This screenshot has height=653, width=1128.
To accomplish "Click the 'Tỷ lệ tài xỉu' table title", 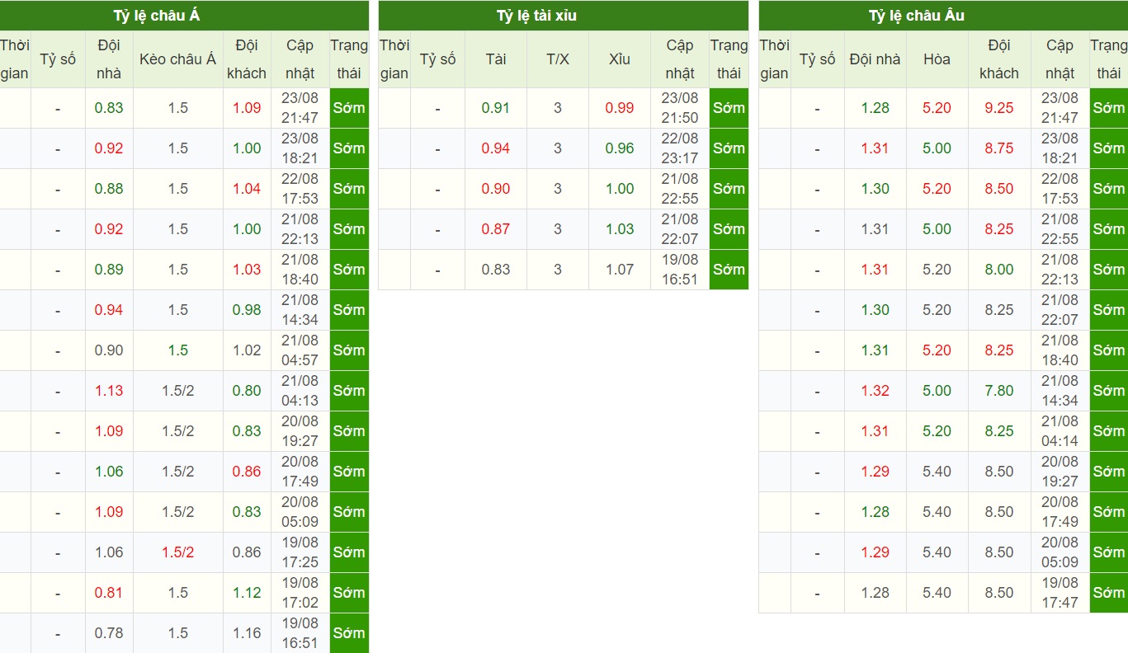I will coord(536,16).
